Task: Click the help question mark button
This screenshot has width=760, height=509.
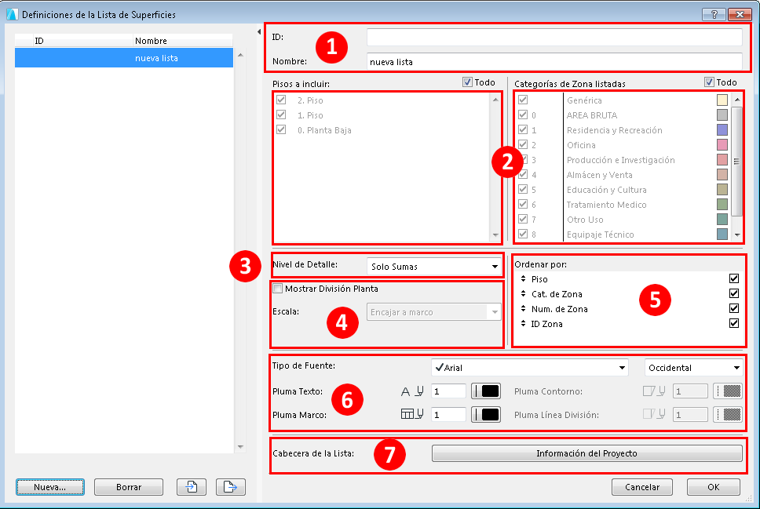Action: [x=714, y=14]
